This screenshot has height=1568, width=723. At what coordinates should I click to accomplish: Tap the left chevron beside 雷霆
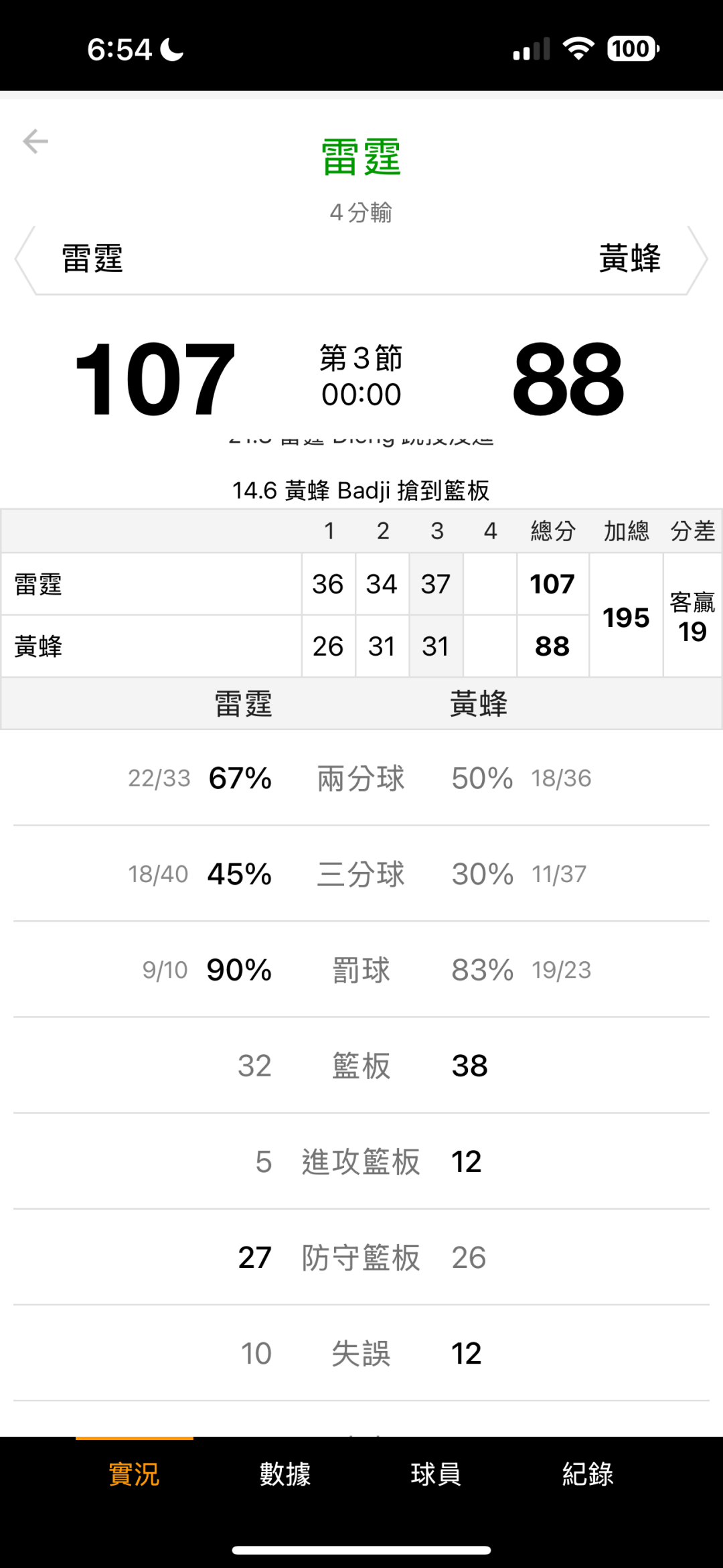pyautogui.click(x=25, y=260)
